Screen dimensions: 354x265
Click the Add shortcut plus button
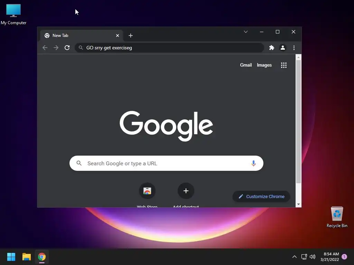[x=186, y=191]
